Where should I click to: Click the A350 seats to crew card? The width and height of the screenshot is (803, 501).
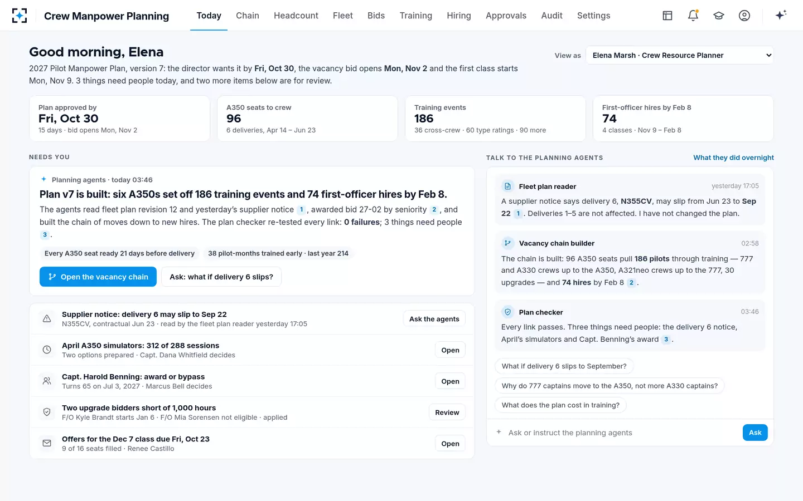coord(307,119)
